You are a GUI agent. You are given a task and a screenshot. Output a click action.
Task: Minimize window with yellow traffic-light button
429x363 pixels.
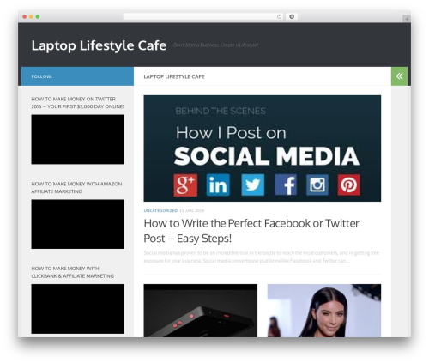(31, 16)
